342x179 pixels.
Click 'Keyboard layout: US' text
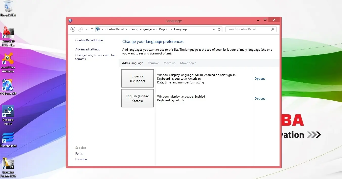click(x=171, y=100)
